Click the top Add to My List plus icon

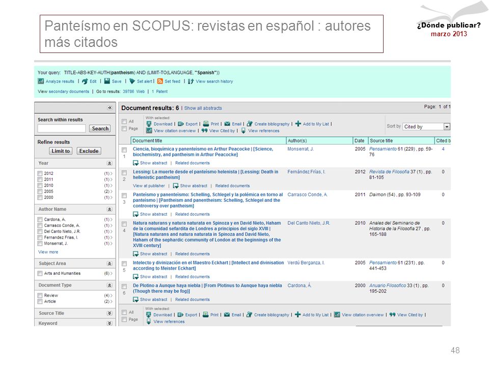298,124
